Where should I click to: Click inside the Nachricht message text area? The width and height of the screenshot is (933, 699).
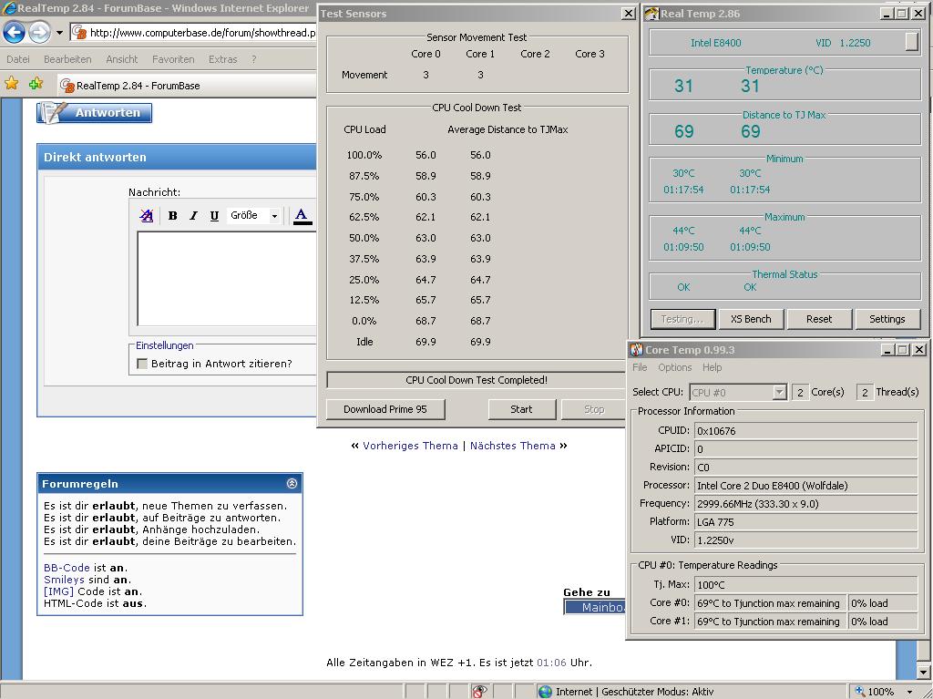click(x=227, y=278)
